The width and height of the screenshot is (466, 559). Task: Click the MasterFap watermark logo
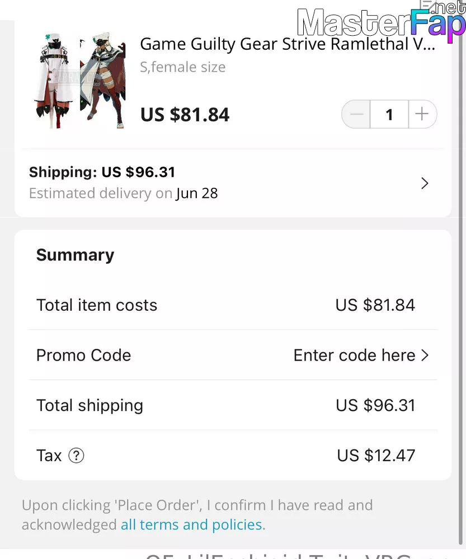(x=381, y=21)
